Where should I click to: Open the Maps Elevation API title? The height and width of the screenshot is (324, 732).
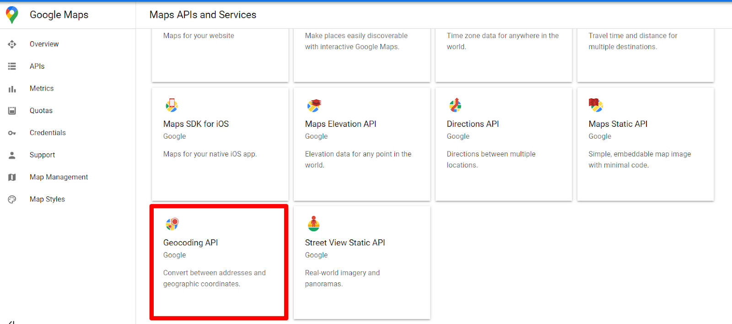(x=340, y=124)
